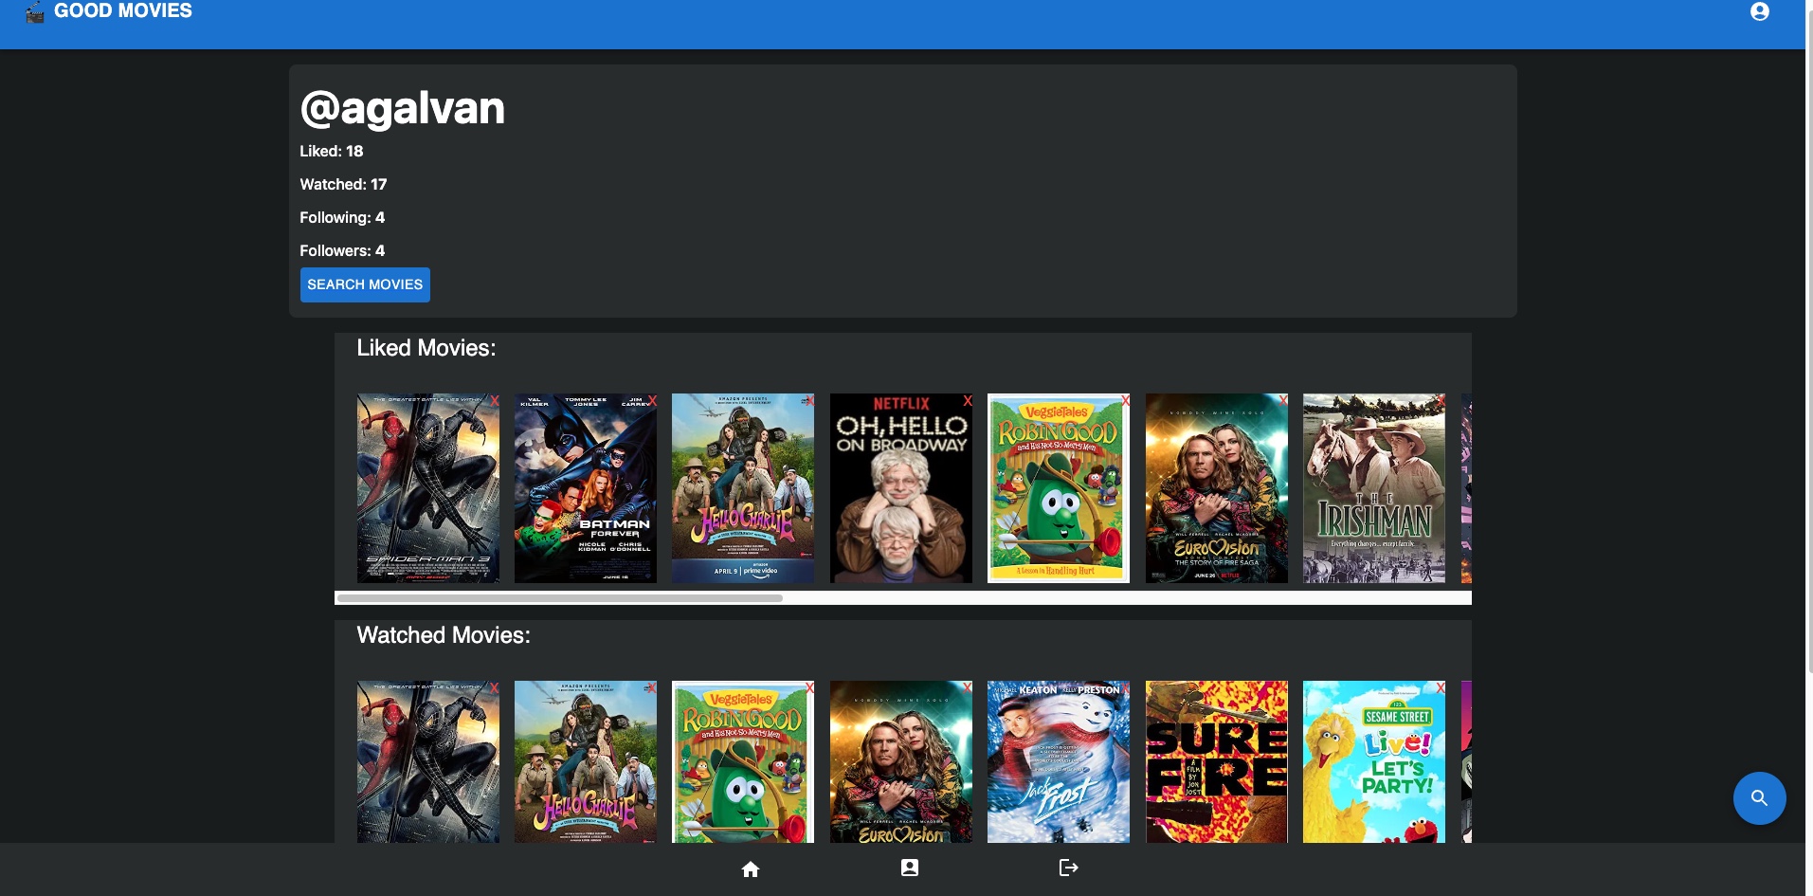Remove Sesame Street Live from Watched Movies

(1441, 688)
